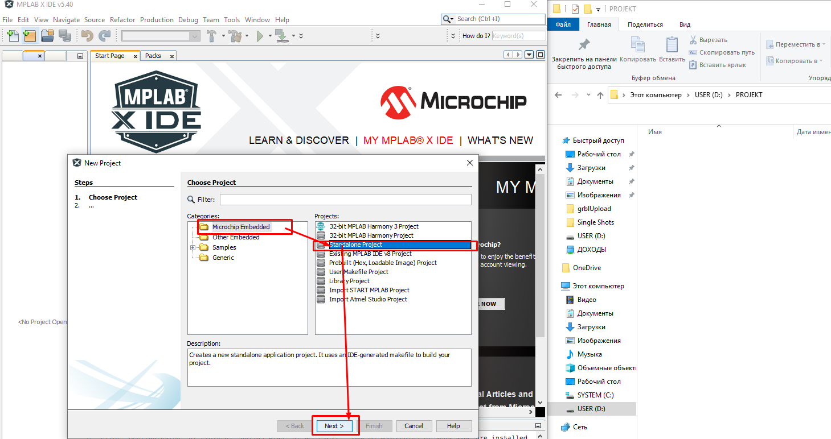Click Скопировать путь in Explorer ribbon
Screen dimensions: 831x439
coord(722,52)
